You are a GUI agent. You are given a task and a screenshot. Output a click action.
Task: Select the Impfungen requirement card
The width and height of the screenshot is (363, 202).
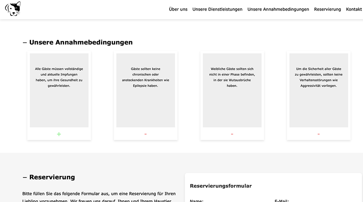[x=59, y=90]
